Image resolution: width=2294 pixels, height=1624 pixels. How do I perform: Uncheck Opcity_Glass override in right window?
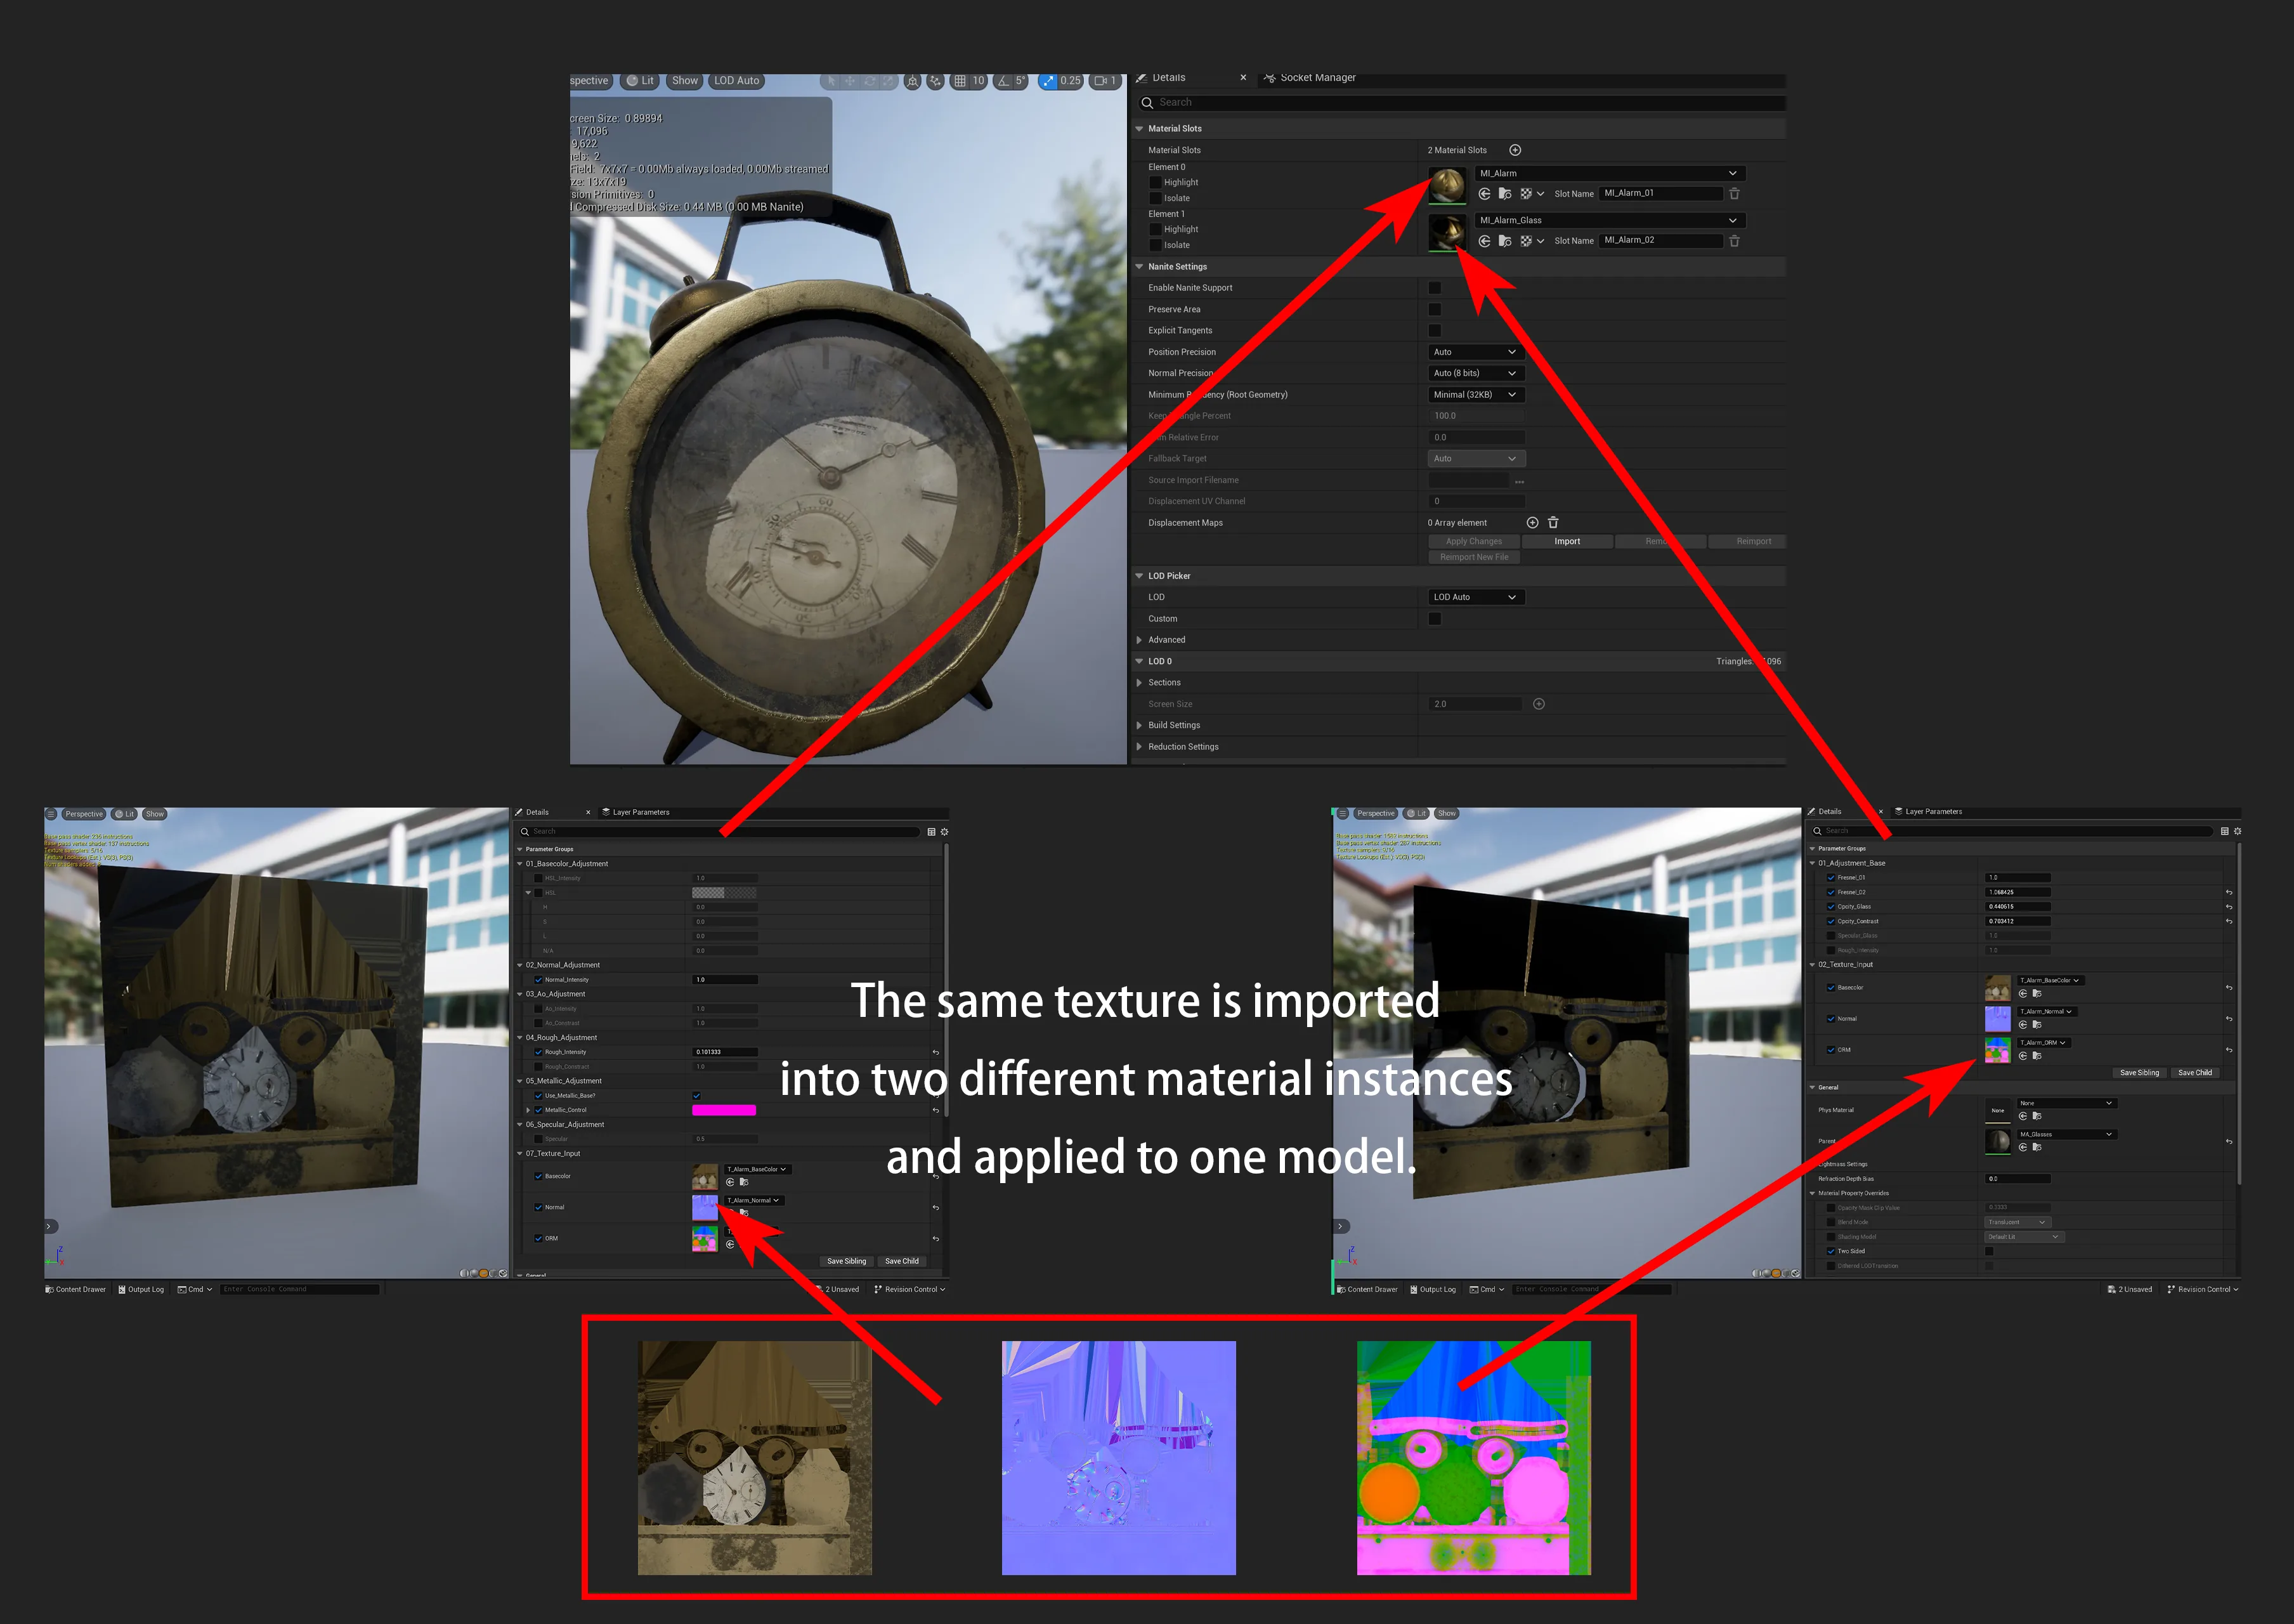1831,907
